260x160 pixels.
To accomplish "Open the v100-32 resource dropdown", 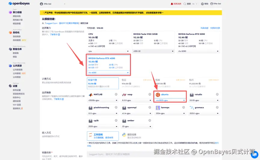I will click(x=153, y=51).
